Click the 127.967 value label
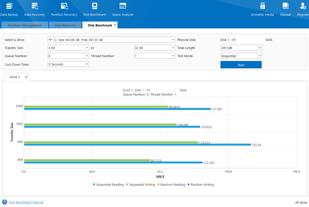 217,109
